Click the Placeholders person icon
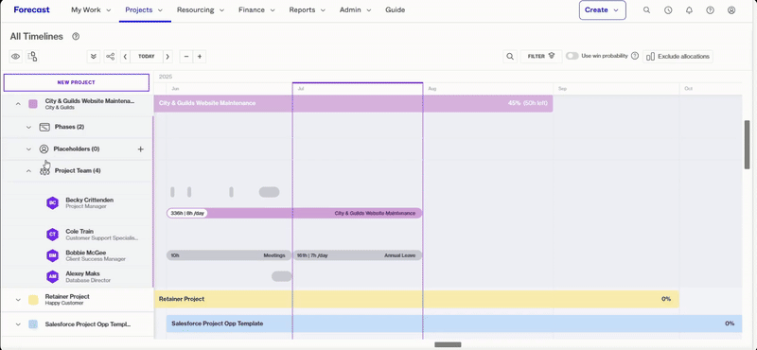 pyautogui.click(x=44, y=149)
